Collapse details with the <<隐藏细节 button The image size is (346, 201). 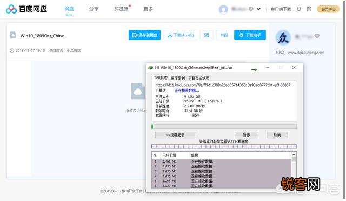pyautogui.click(x=175, y=135)
